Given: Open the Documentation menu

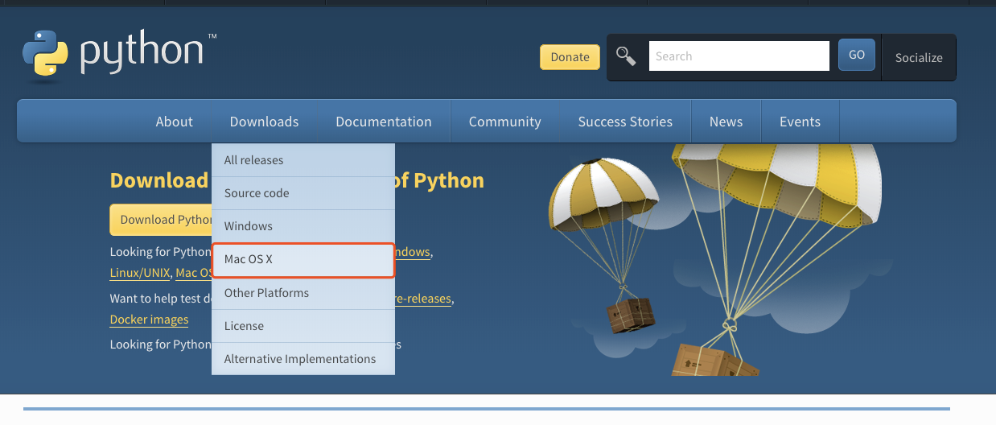Looking at the screenshot, I should 384,122.
